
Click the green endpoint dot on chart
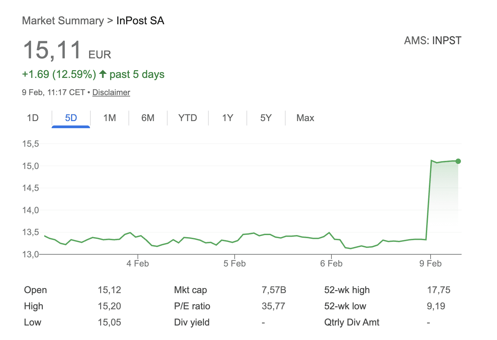coord(458,161)
